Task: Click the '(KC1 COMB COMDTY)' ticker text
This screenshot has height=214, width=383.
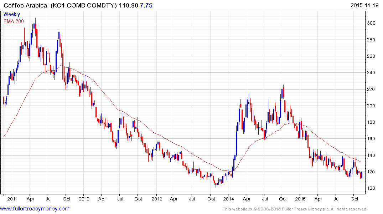Action: pyautogui.click(x=84, y=5)
